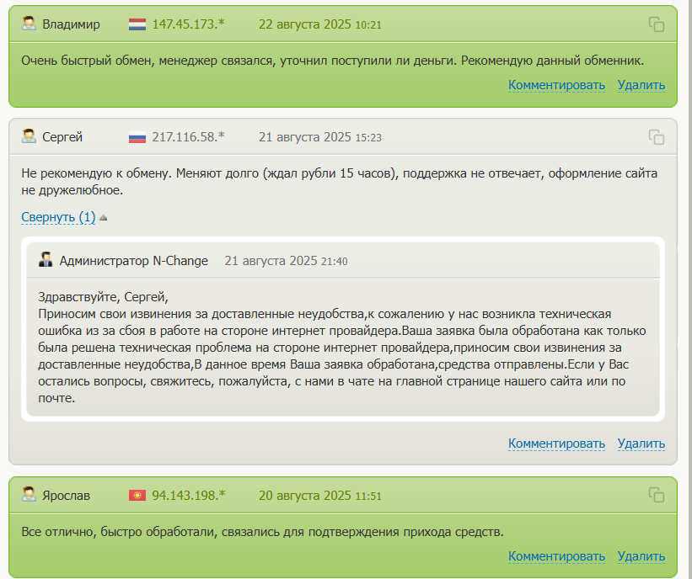
Task: Open Комментировать under Владимир's review
Action: coord(556,85)
